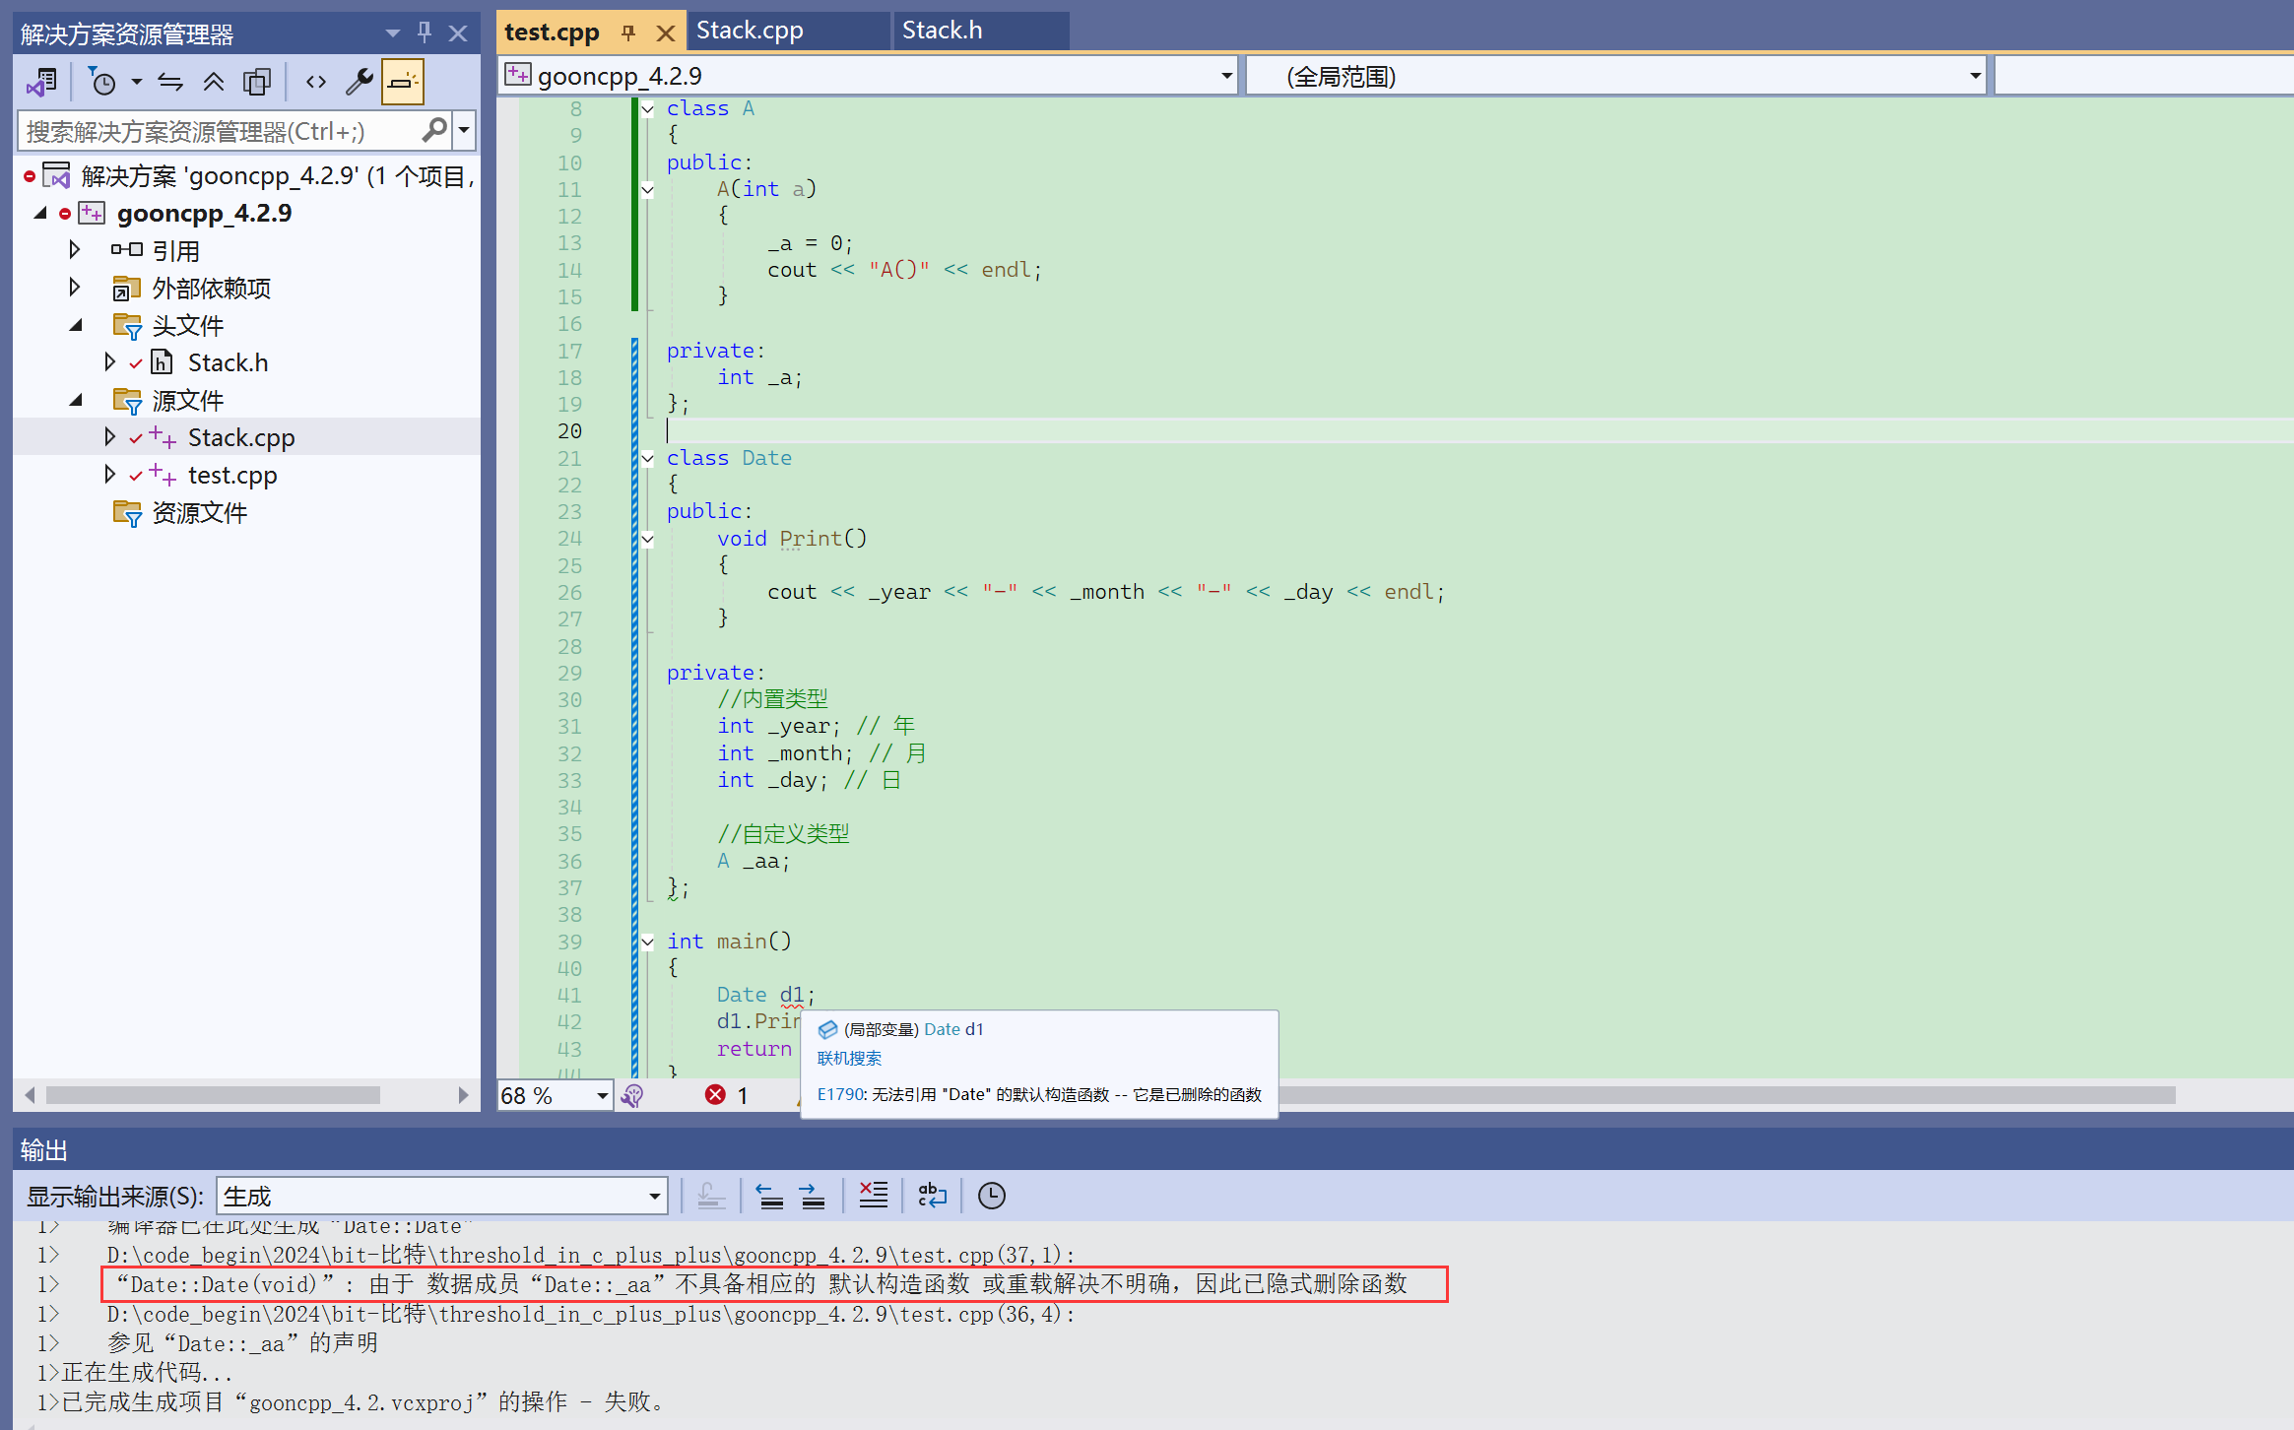Click line 41 code Date d1;
The width and height of the screenshot is (2294, 1430).
point(765,995)
